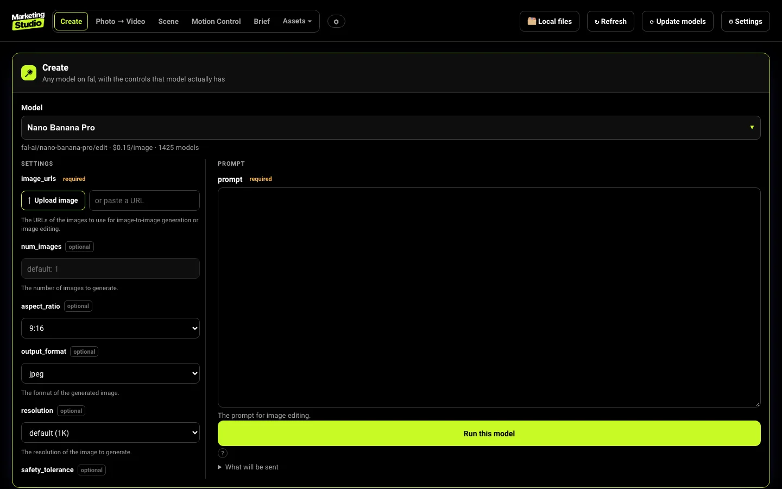This screenshot has width=782, height=489.
Task: Go to Motion Control tab
Action: tap(216, 21)
